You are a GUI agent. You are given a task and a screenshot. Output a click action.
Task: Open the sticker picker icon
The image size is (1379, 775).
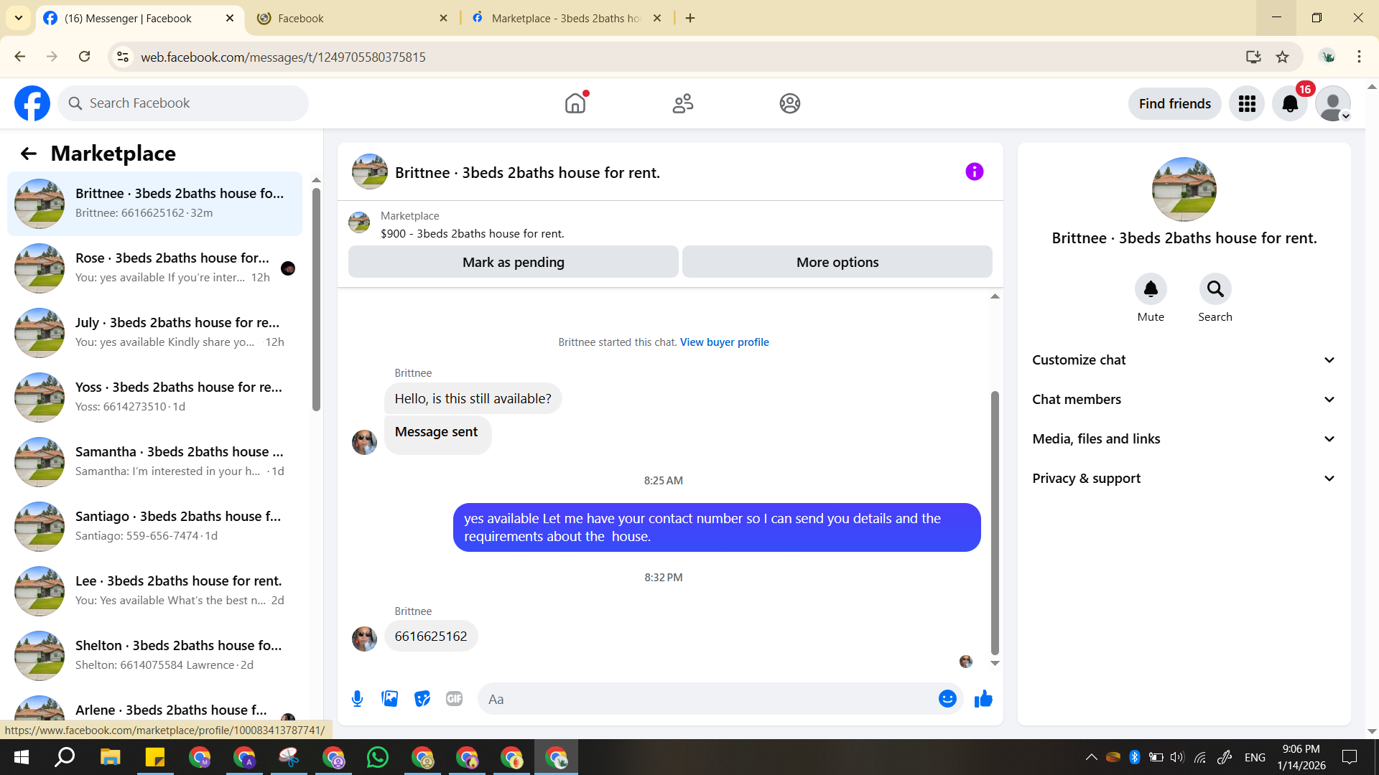[422, 699]
